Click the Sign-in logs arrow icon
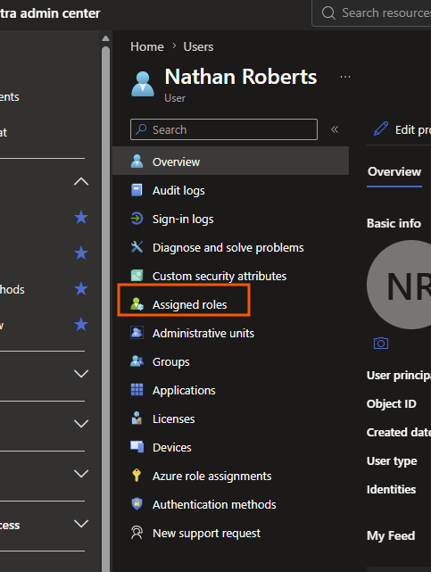 [137, 219]
